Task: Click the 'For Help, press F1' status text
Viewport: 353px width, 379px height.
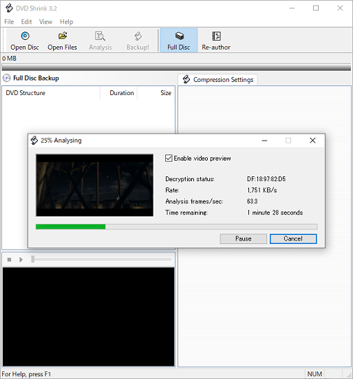Action: click(x=26, y=374)
